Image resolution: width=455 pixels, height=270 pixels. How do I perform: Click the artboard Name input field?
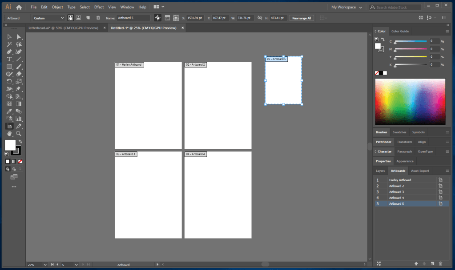[x=133, y=18]
